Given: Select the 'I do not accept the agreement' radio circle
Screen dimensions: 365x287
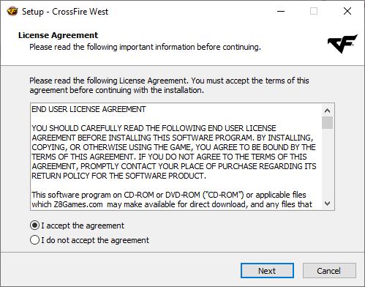Looking at the screenshot, I should (x=34, y=240).
